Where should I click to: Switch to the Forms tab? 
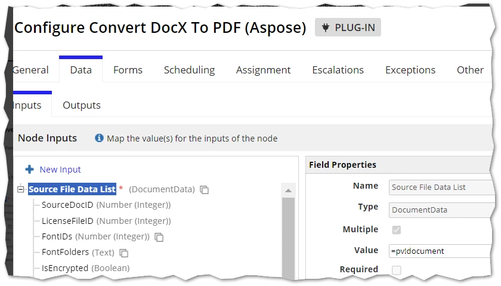[128, 70]
